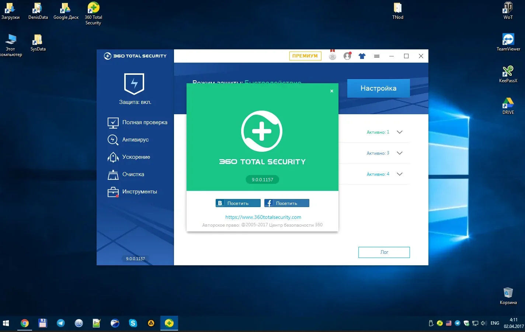This screenshot has width=525, height=332.
Task: Open Инструменты toolbox in sidebar
Action: tap(132, 192)
